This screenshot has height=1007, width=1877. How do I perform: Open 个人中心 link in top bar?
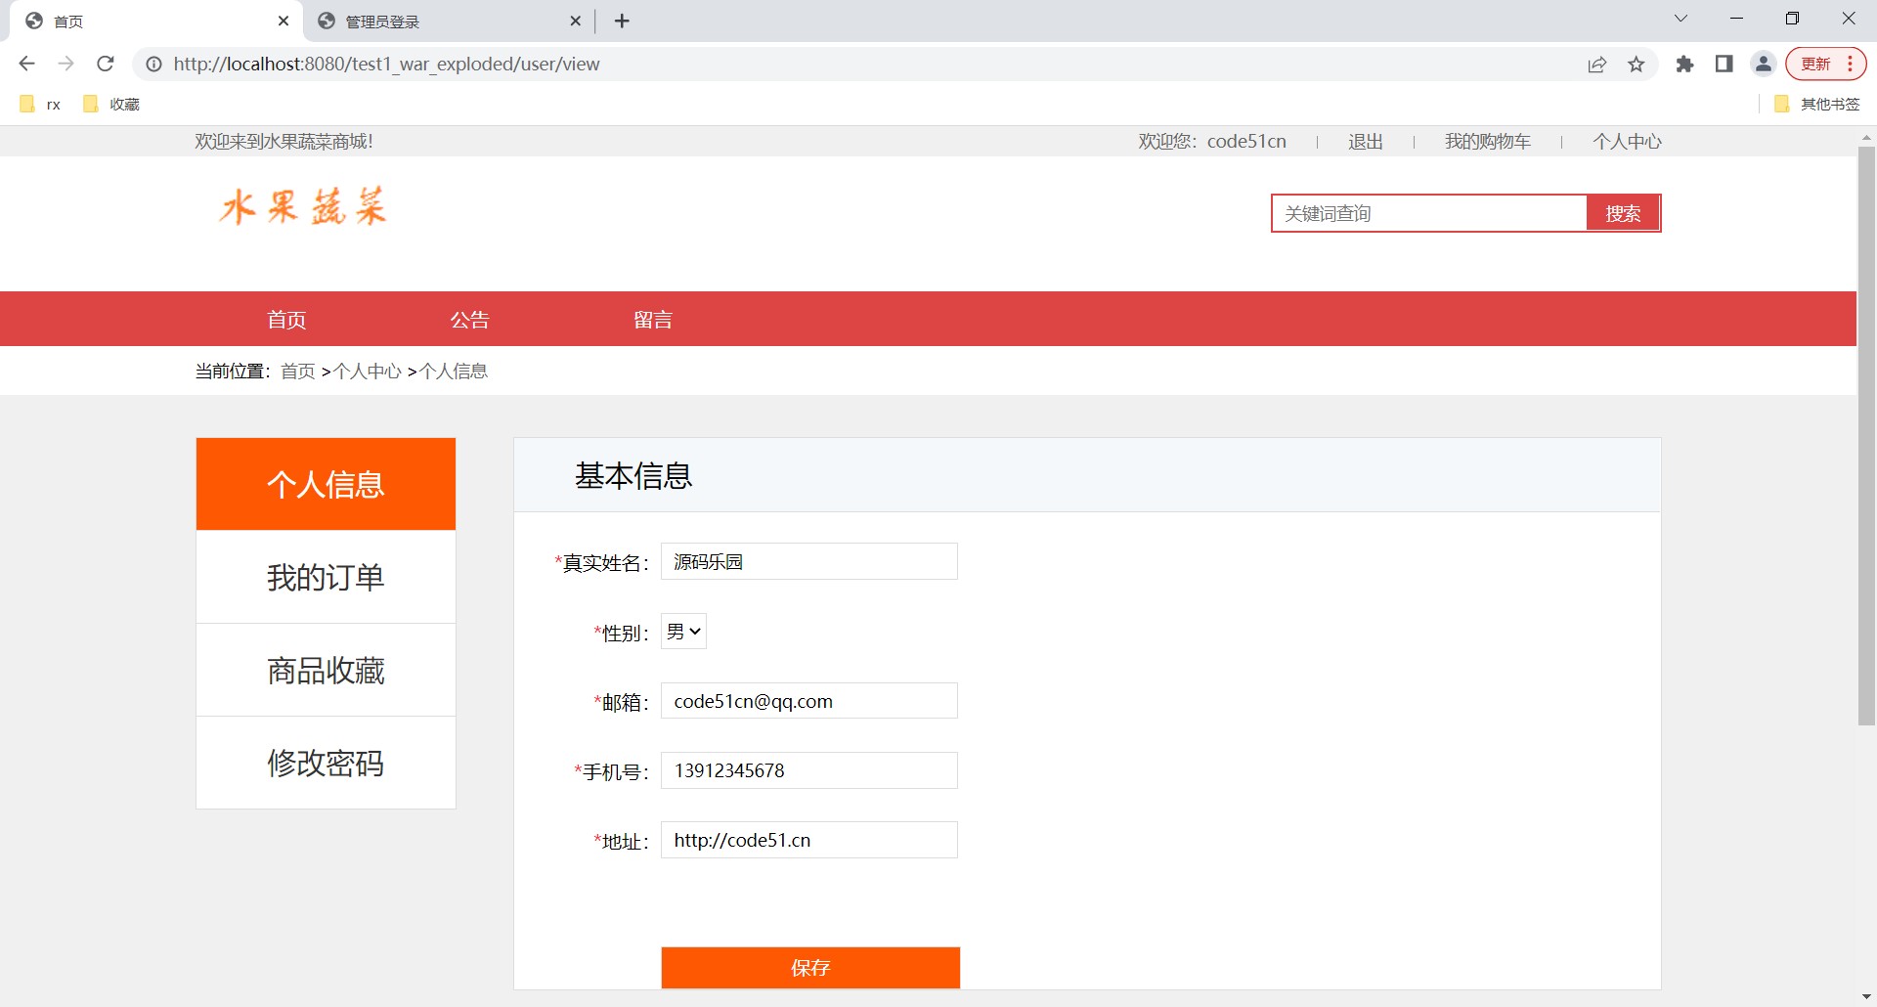click(1627, 142)
